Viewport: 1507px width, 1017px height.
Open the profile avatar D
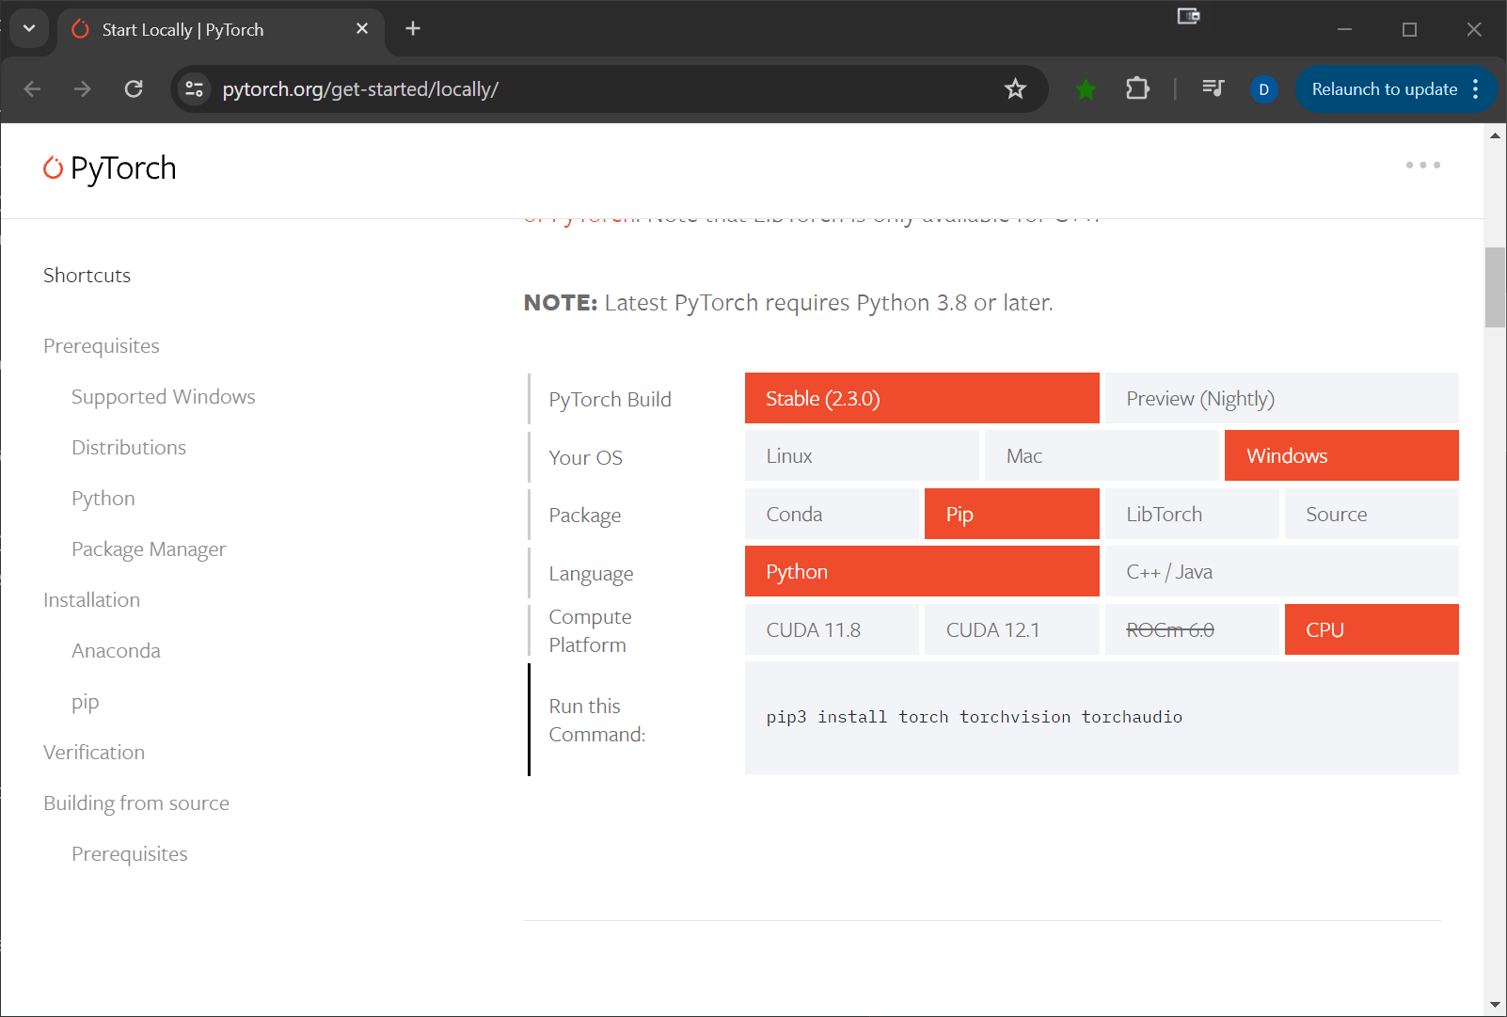pyautogui.click(x=1263, y=89)
